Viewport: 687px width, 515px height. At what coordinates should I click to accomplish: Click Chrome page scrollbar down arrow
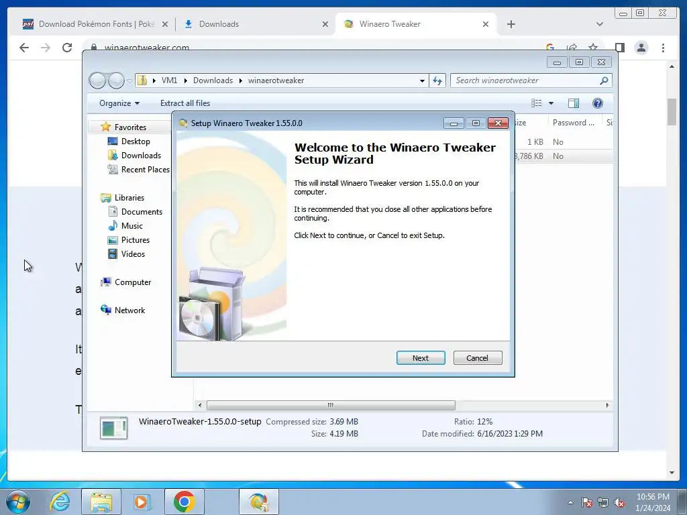[672, 473]
